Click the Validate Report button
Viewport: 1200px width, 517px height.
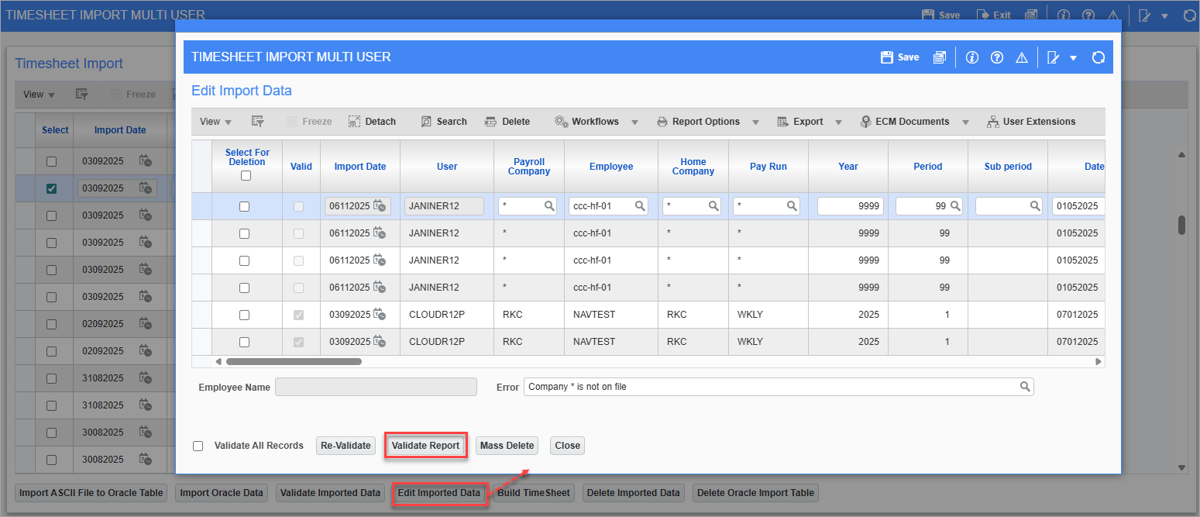point(425,445)
